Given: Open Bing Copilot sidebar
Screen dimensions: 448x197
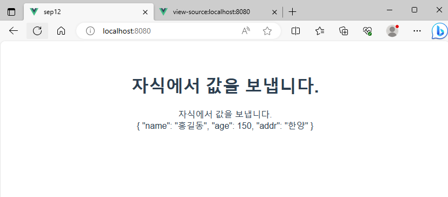Looking at the screenshot, I should (x=439, y=31).
